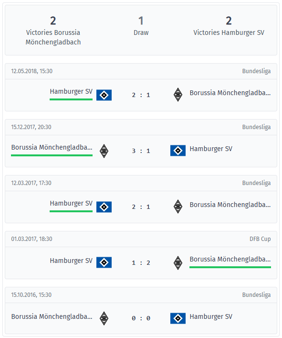Screen dimensions: 282x338
Task: Open the 1:2 DFB Cup score
Action: click(141, 263)
